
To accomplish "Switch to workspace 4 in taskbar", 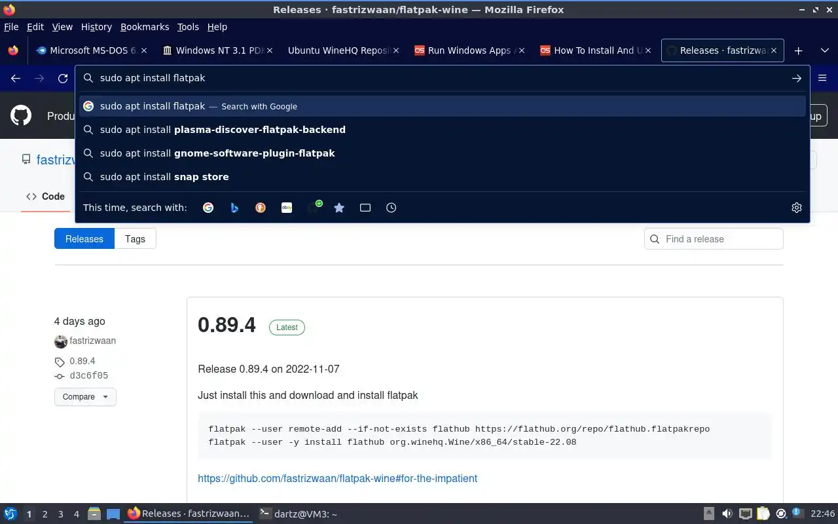I will (x=76, y=514).
